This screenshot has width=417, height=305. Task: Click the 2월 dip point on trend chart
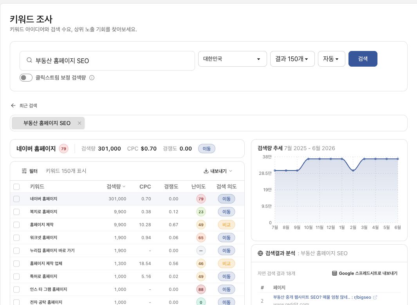click(353, 171)
